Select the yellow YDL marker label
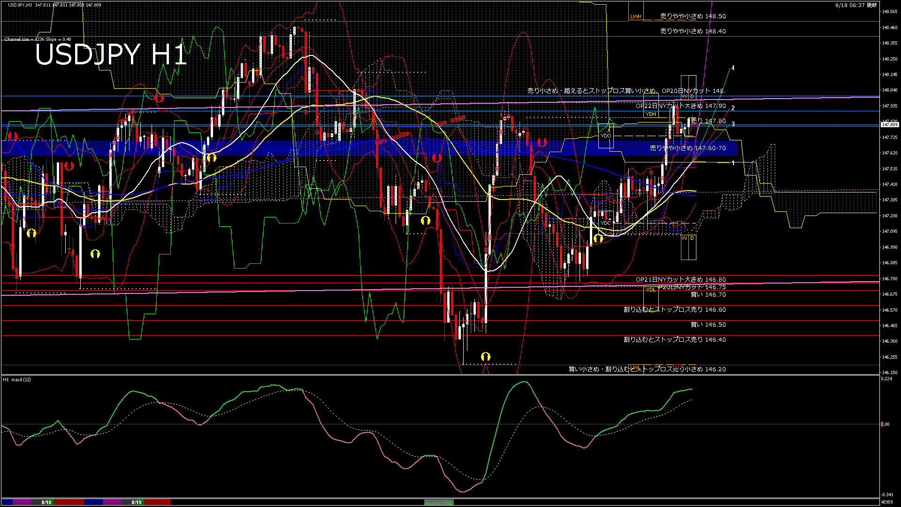The image size is (901, 507). 650,290
